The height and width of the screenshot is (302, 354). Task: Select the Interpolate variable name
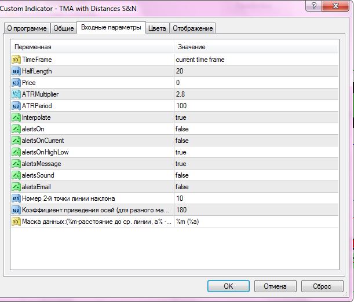point(36,117)
